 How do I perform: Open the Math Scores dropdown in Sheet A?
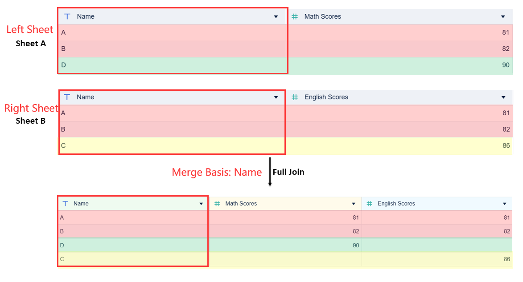point(503,16)
